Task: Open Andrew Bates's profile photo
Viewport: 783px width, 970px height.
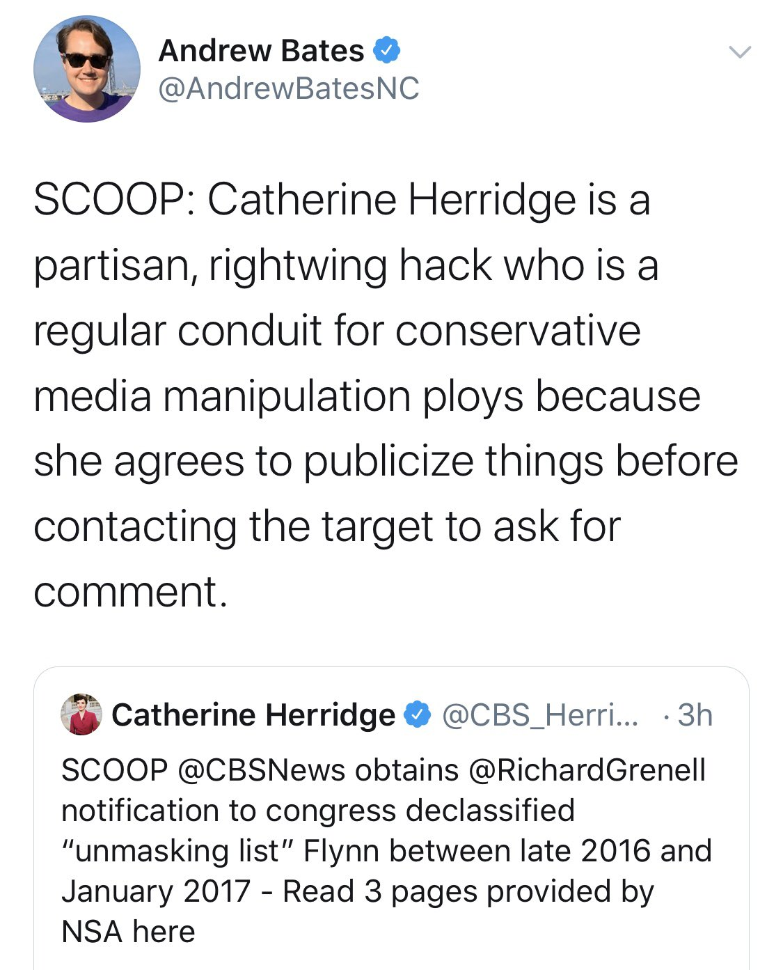Action: tap(87, 69)
